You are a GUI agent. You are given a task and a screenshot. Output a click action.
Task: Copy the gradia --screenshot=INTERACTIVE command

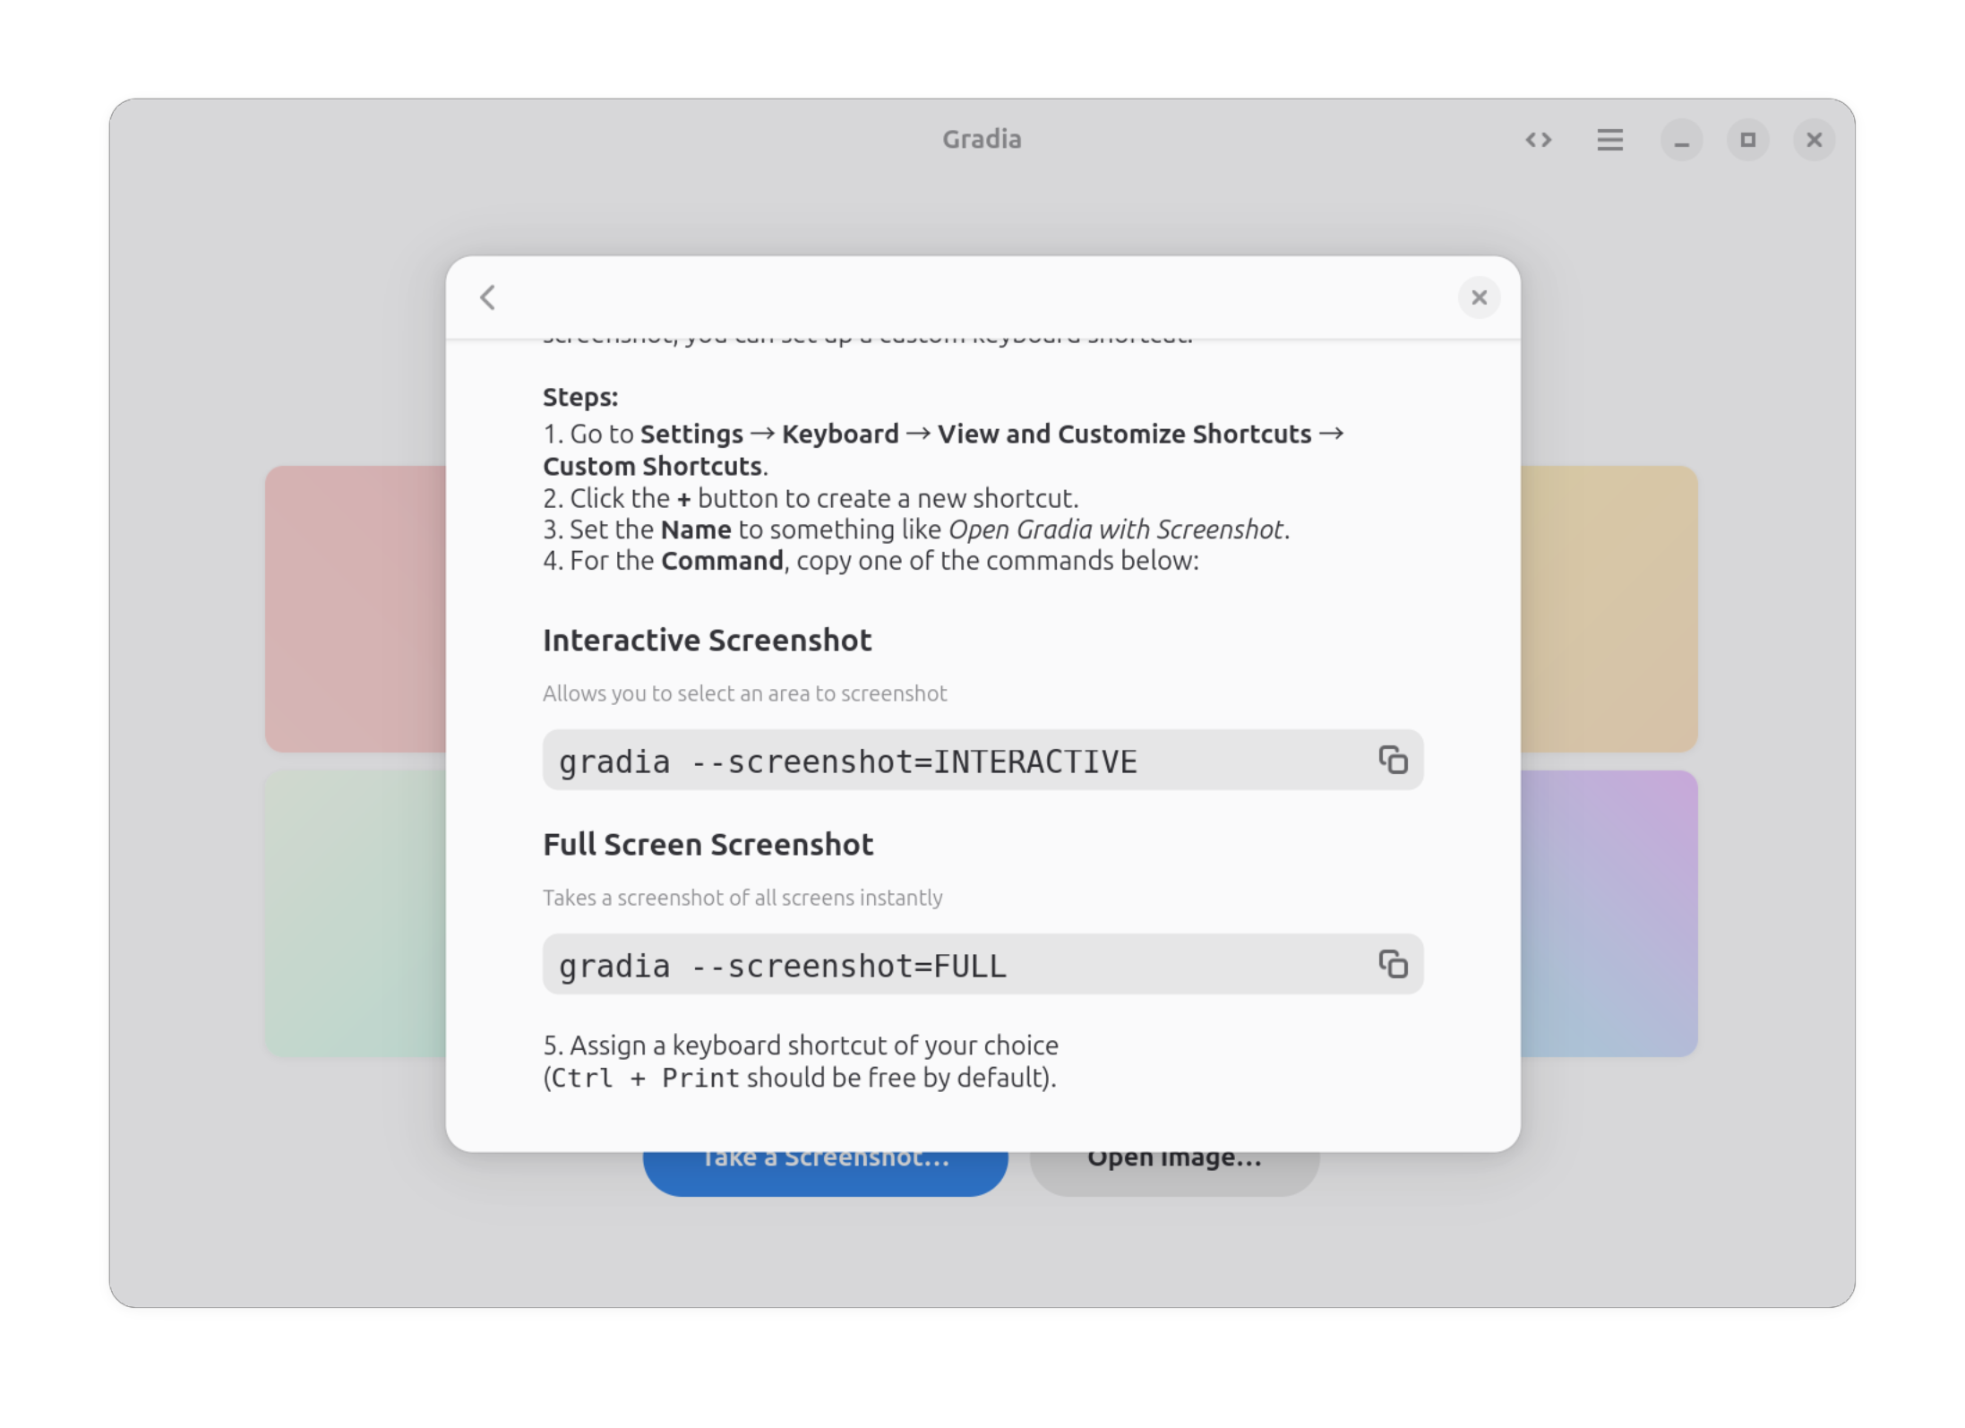pos(1393,760)
